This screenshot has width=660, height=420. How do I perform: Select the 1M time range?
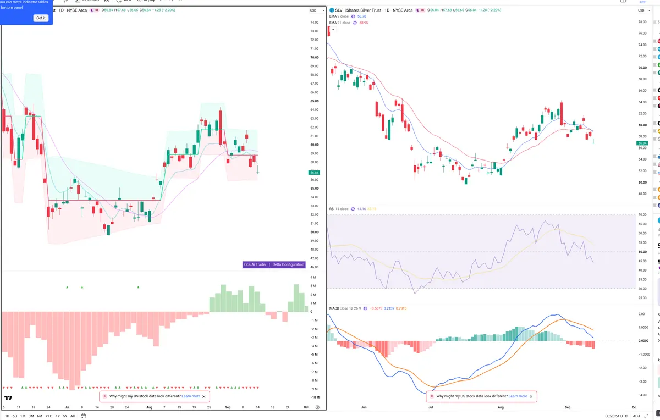coord(23,416)
